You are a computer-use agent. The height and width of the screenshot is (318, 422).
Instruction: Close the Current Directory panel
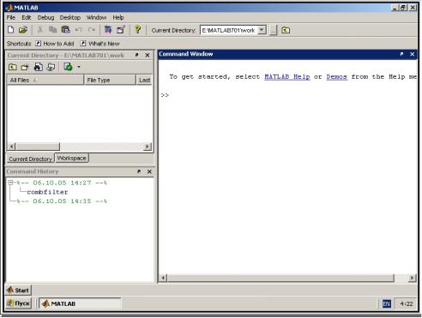point(148,55)
